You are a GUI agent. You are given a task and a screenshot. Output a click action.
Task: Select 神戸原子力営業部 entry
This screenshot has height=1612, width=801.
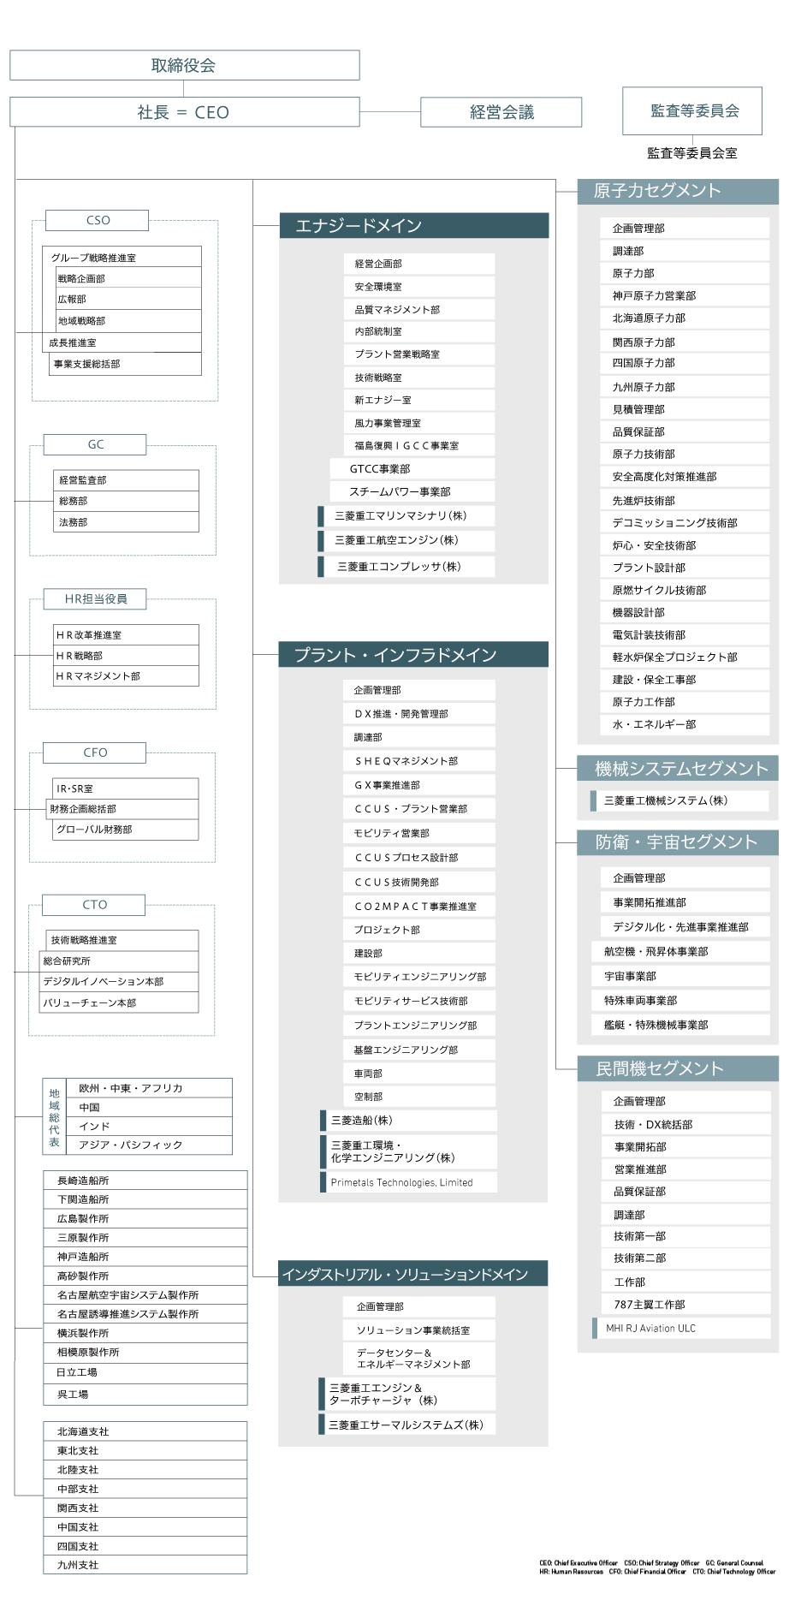point(685,295)
